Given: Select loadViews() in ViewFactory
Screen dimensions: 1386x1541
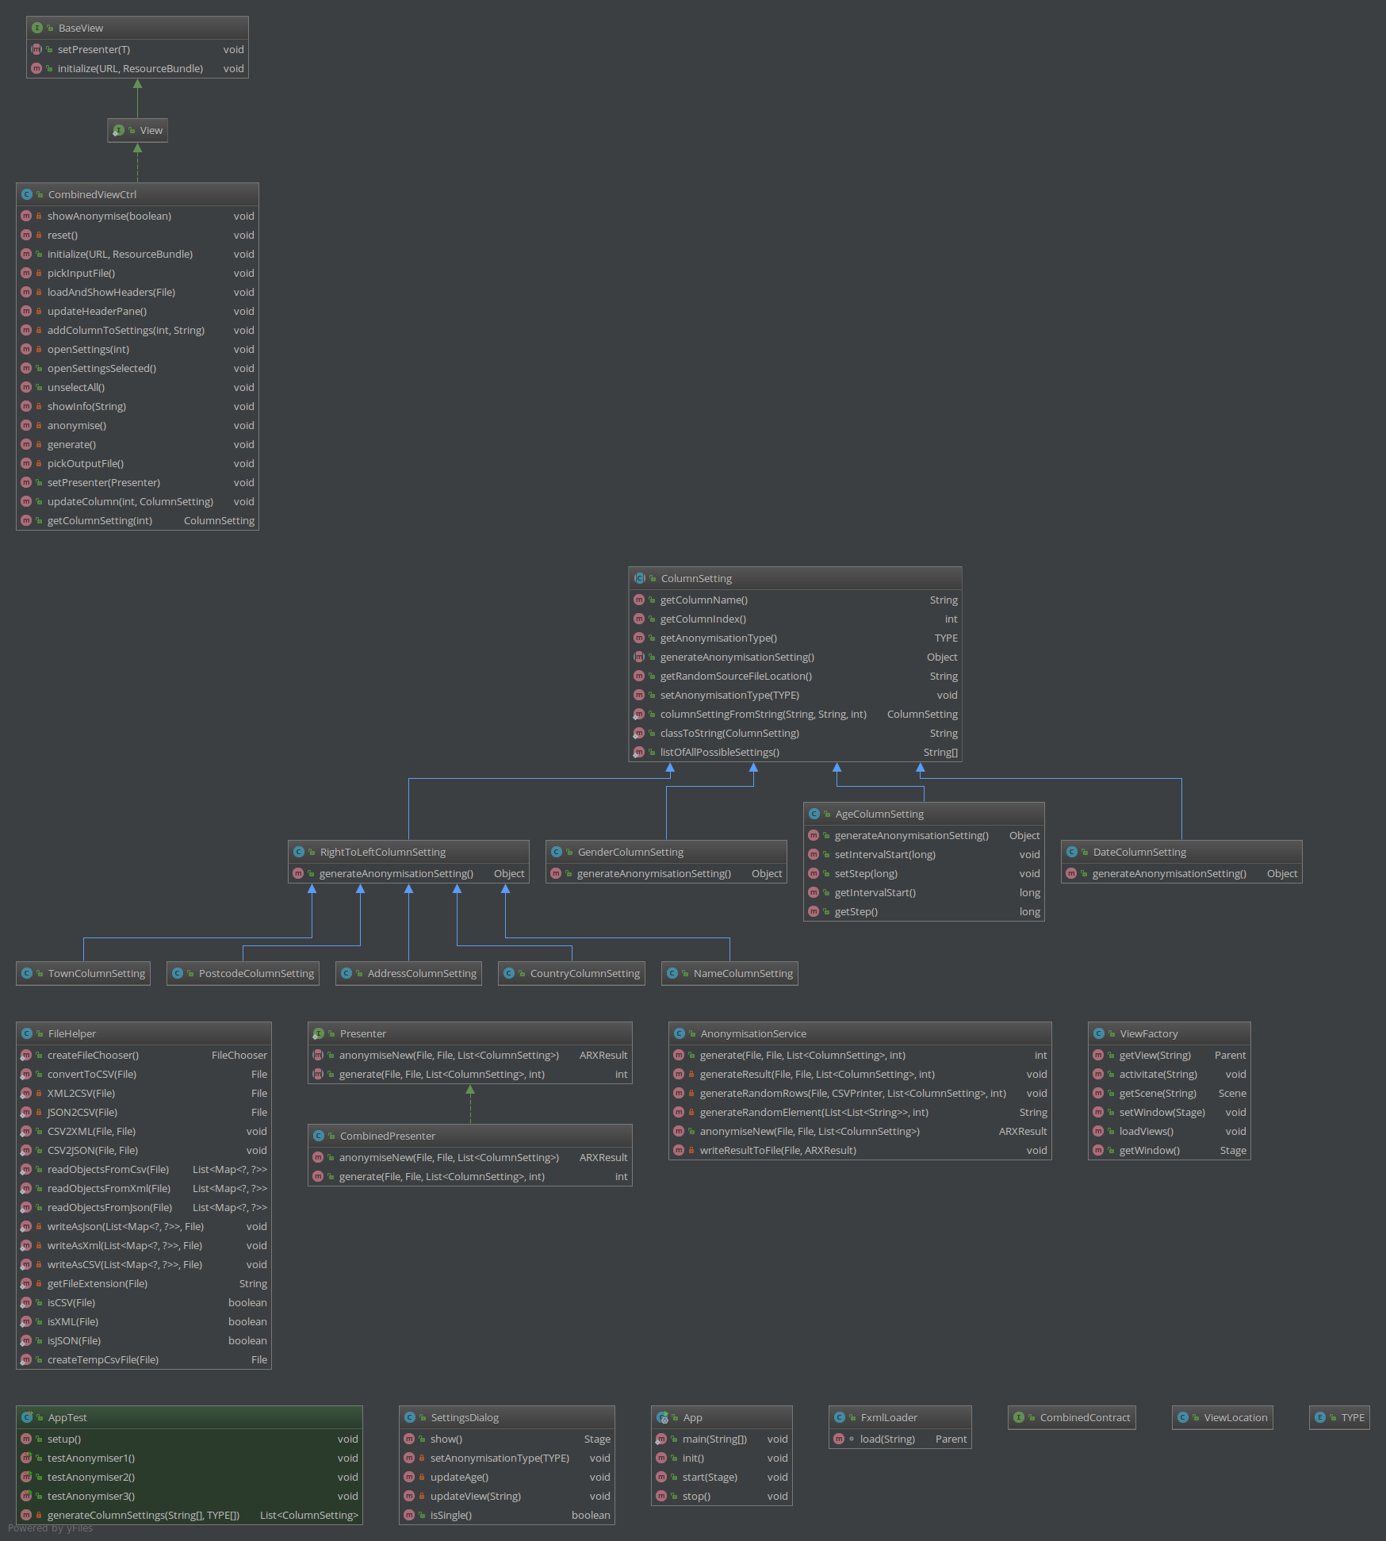Looking at the screenshot, I should (1169, 1131).
